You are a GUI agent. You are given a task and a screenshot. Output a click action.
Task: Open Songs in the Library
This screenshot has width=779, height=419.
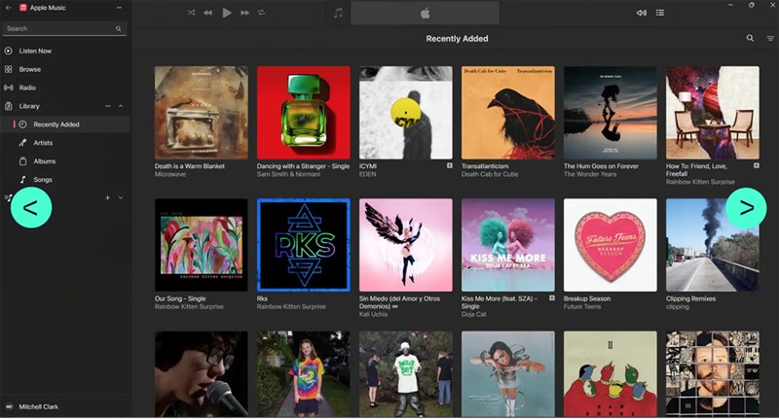(42, 180)
